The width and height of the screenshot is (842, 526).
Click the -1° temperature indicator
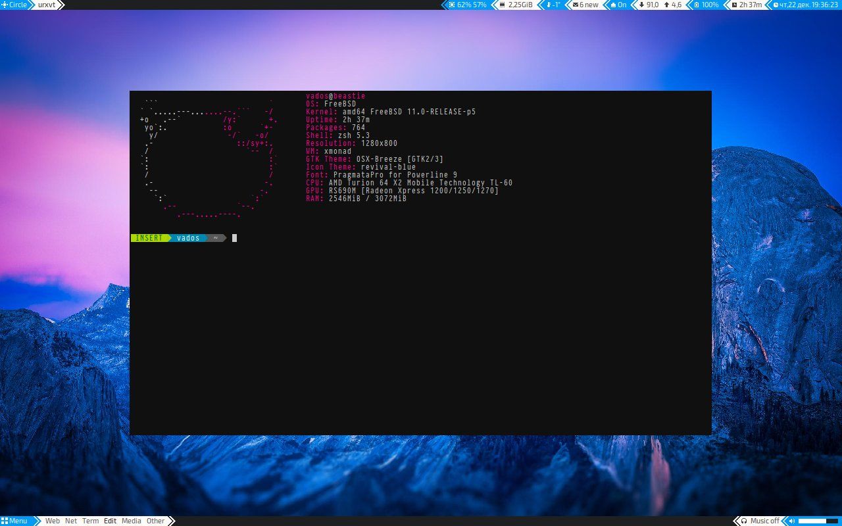[553, 5]
